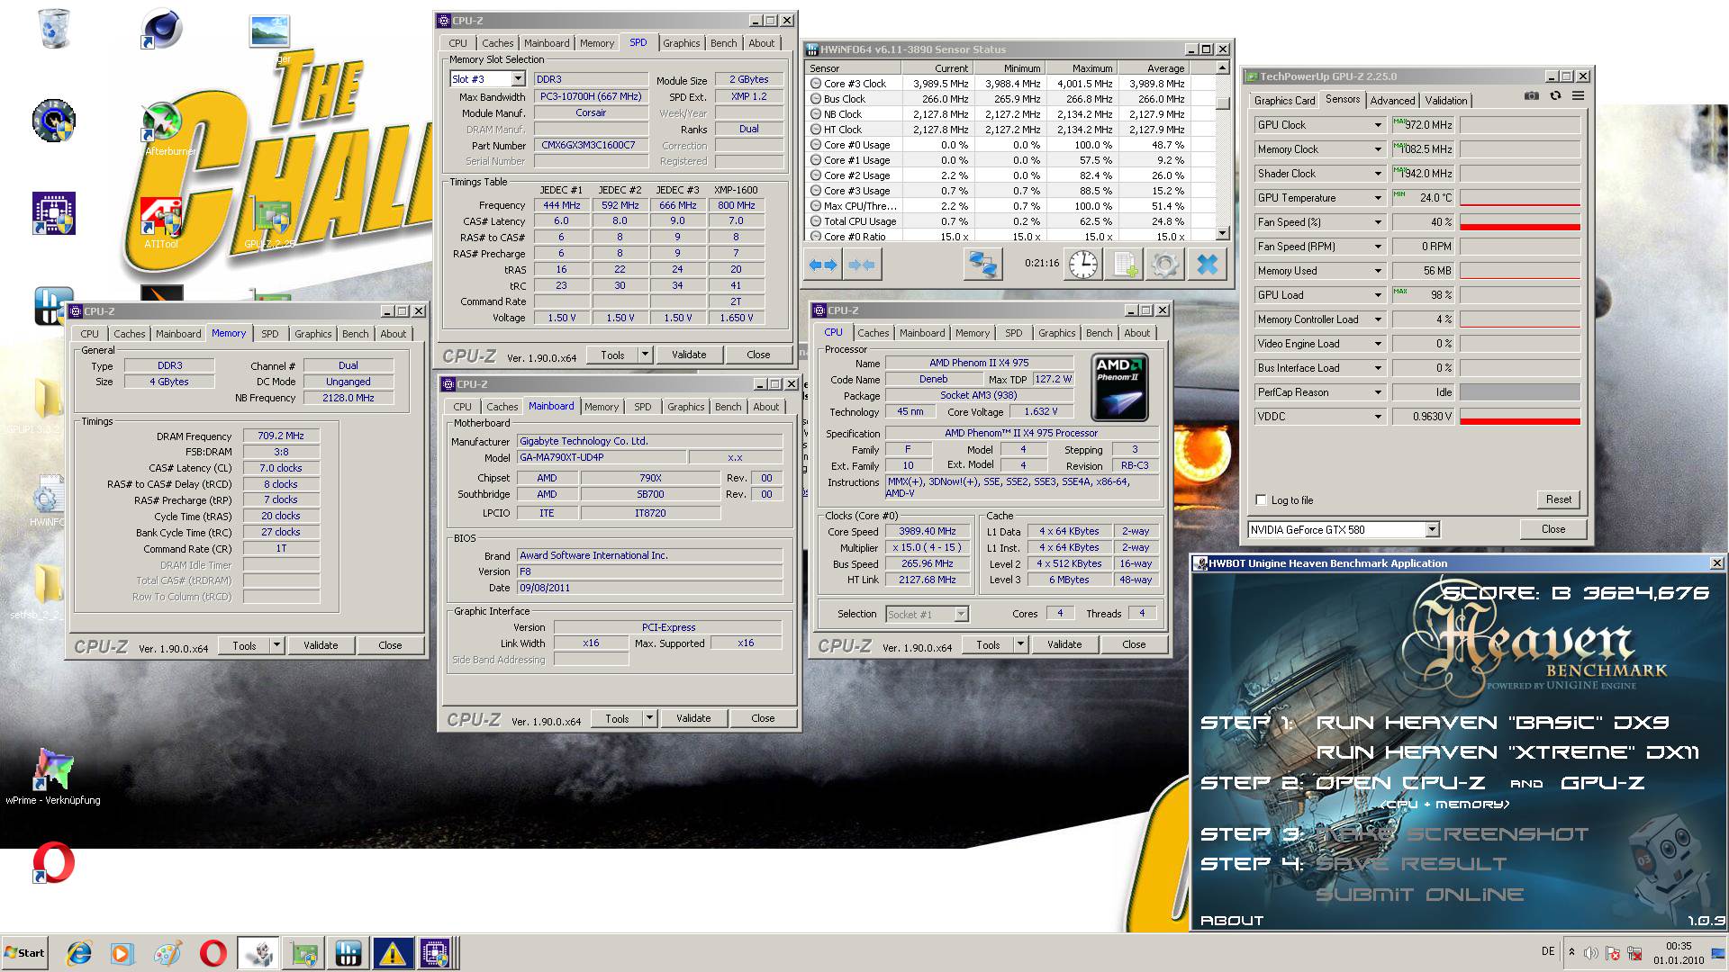The width and height of the screenshot is (1729, 972).
Task: Click Windows Start button
Action: tap(24, 953)
